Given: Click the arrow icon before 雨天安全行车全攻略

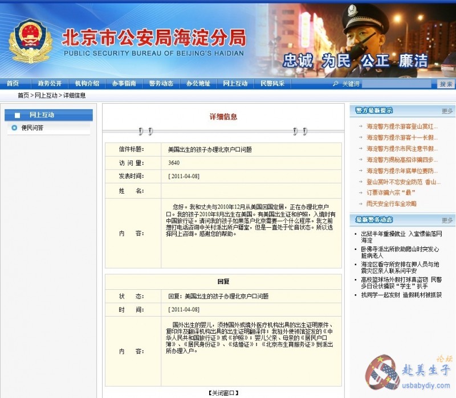Looking at the screenshot, I should [360, 203].
